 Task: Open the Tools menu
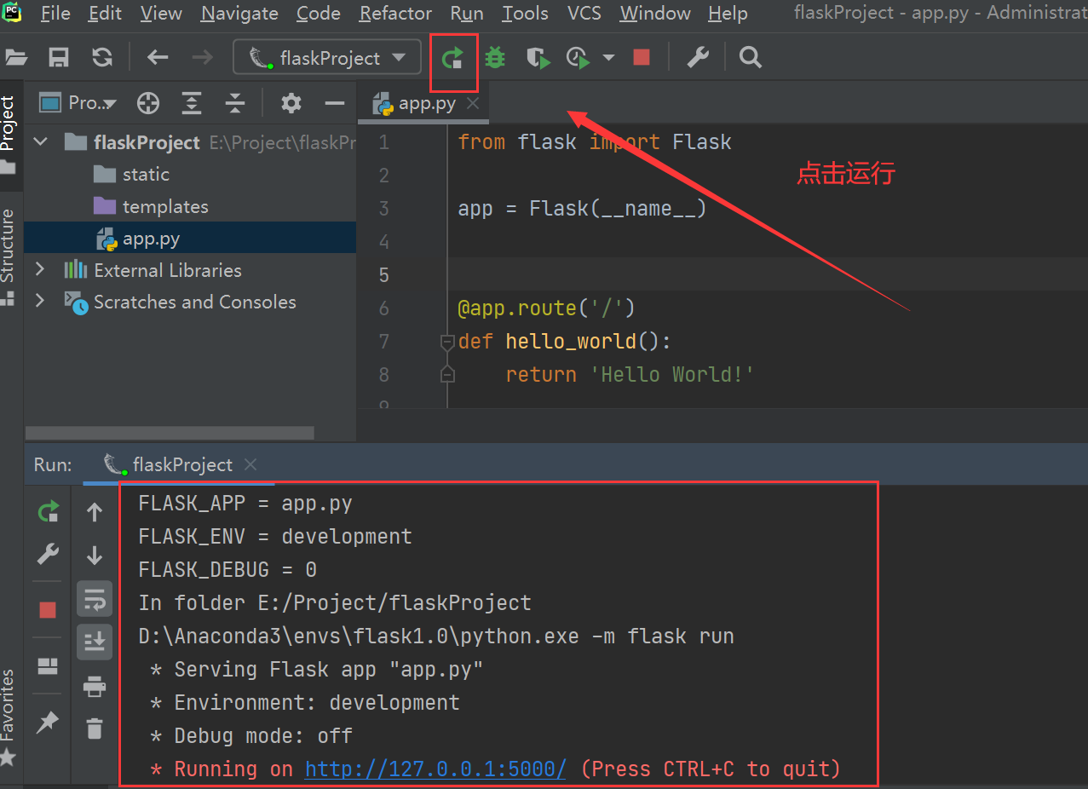pos(525,14)
